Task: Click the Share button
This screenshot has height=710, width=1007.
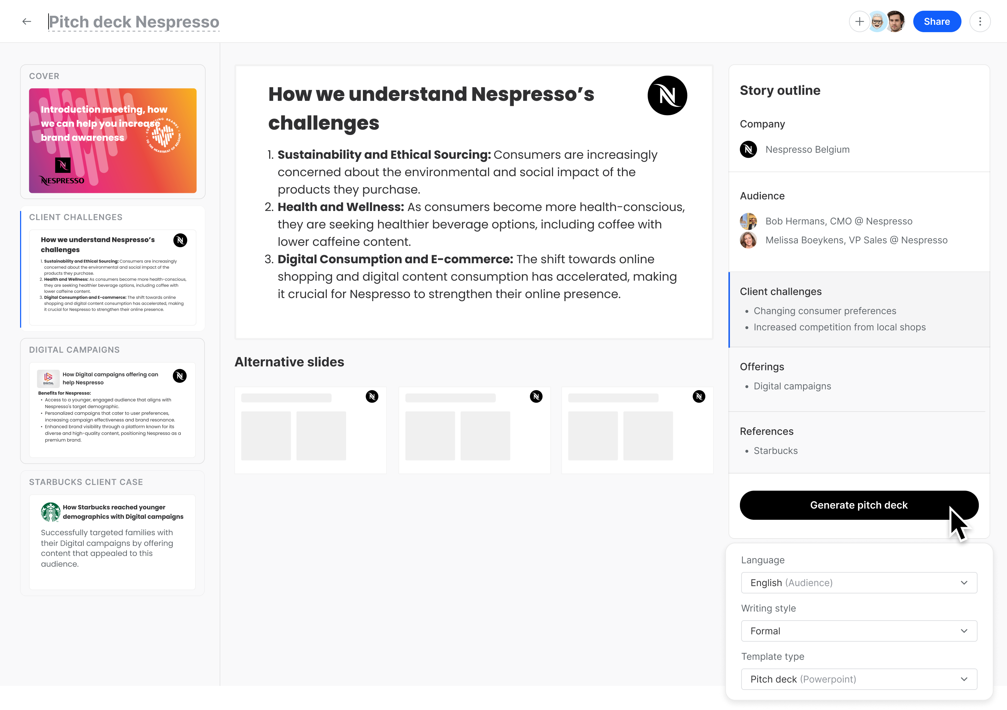Action: (937, 21)
